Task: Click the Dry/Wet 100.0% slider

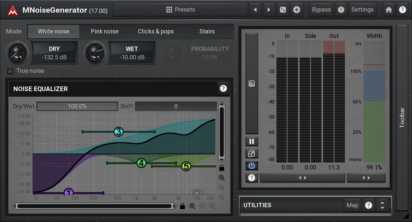Action: [77, 106]
